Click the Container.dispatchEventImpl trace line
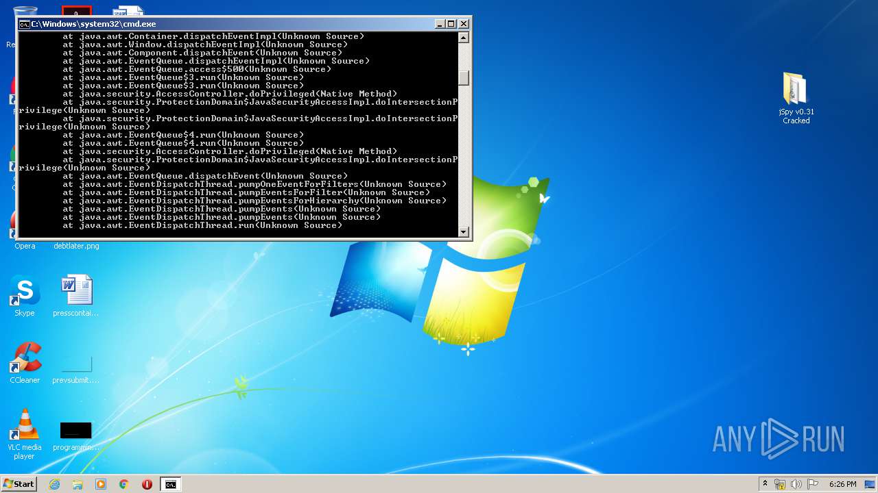 coord(214,36)
